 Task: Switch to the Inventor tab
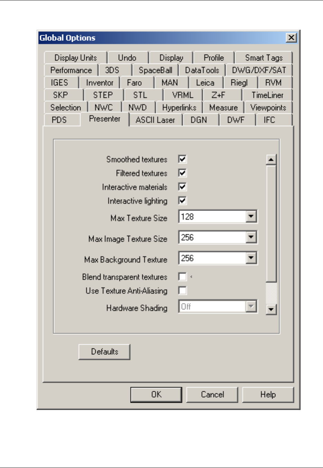pyautogui.click(x=100, y=83)
